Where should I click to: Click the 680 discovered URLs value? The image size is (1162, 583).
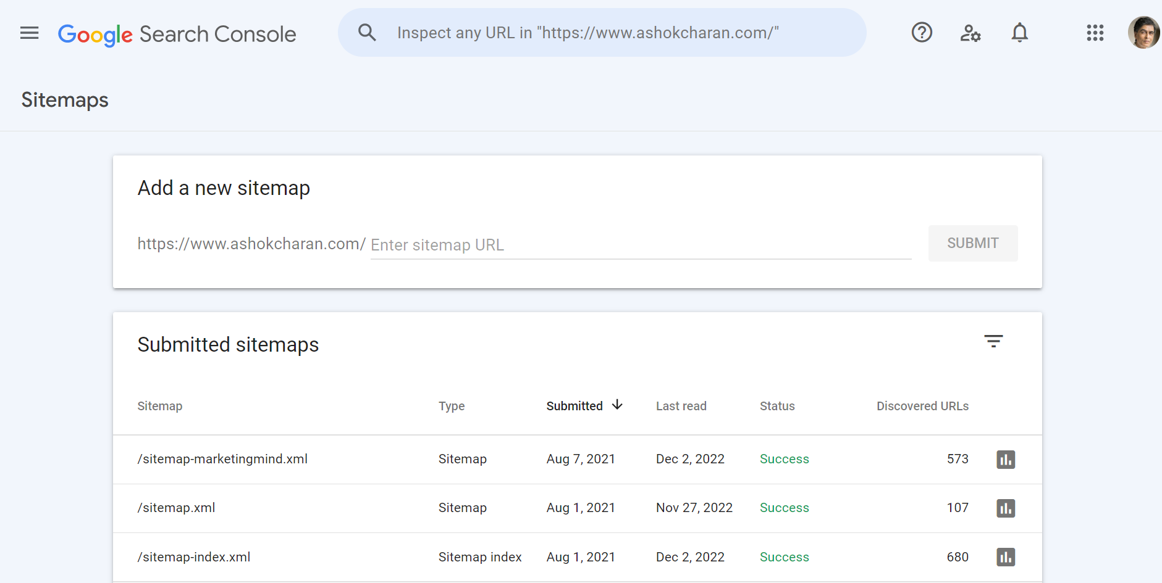coord(958,557)
